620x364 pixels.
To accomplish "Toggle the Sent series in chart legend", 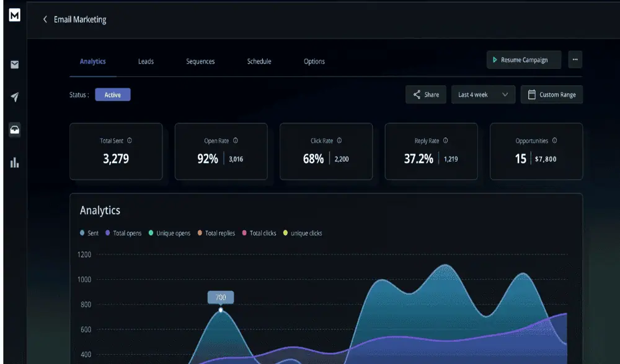I will [89, 233].
